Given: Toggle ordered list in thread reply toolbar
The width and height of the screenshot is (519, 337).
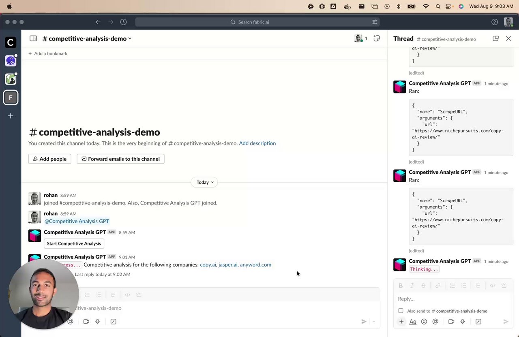Looking at the screenshot, I should pos(453,286).
